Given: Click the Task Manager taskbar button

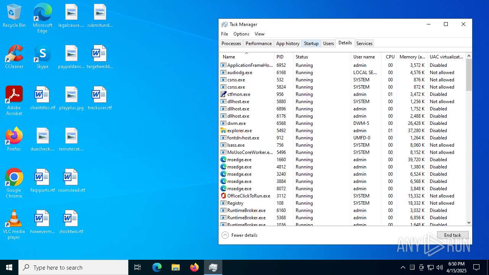Looking at the screenshot, I should click(x=213, y=267).
